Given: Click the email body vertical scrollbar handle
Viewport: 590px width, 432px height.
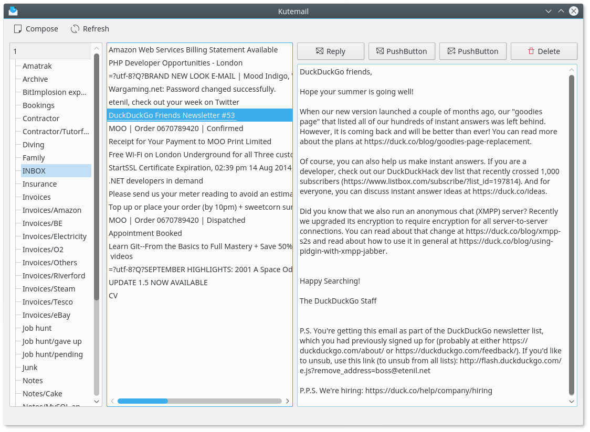Looking at the screenshot, I should click(571, 235).
